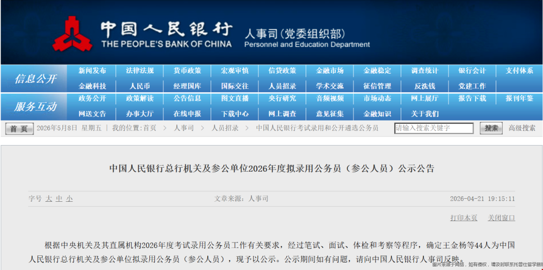The image size is (543, 270).
Task: Click breadcrumb link 人事司
Action: pos(184,128)
